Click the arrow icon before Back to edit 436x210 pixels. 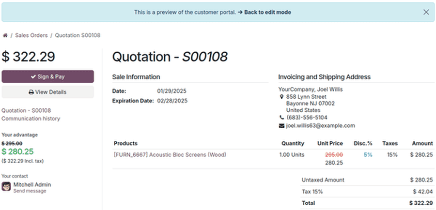(x=240, y=12)
